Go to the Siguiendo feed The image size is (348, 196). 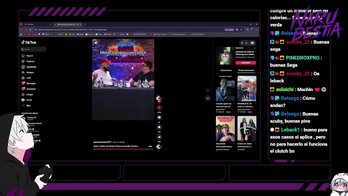[x=29, y=67]
